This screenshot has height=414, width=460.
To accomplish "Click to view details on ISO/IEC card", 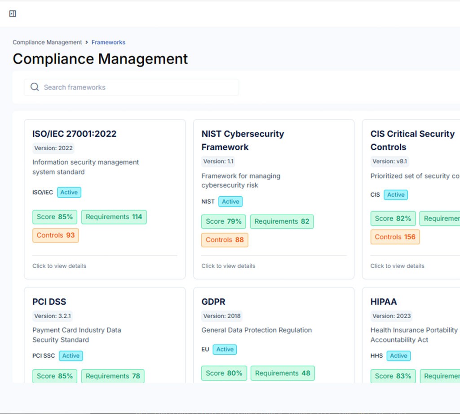I will [x=59, y=266].
